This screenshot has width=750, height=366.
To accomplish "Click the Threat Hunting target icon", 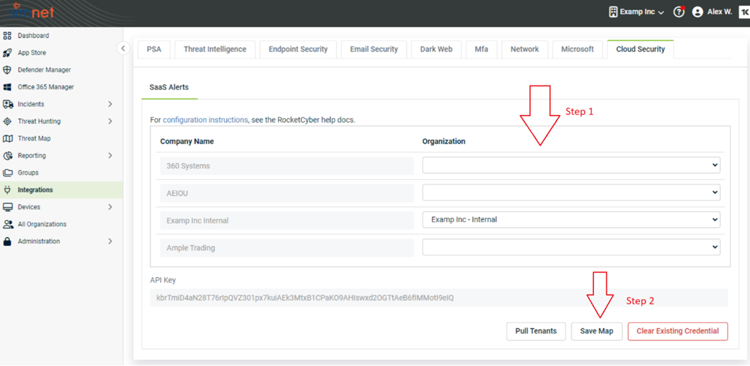I will pos(7,121).
